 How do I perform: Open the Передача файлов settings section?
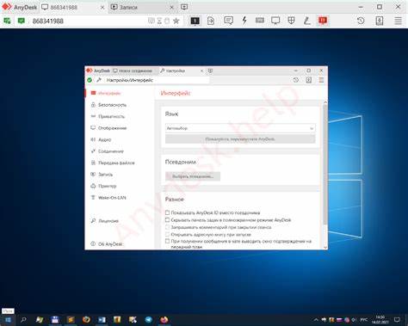point(120,163)
